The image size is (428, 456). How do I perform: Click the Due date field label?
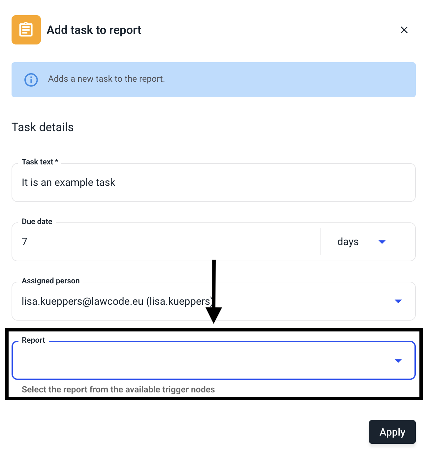(37, 221)
